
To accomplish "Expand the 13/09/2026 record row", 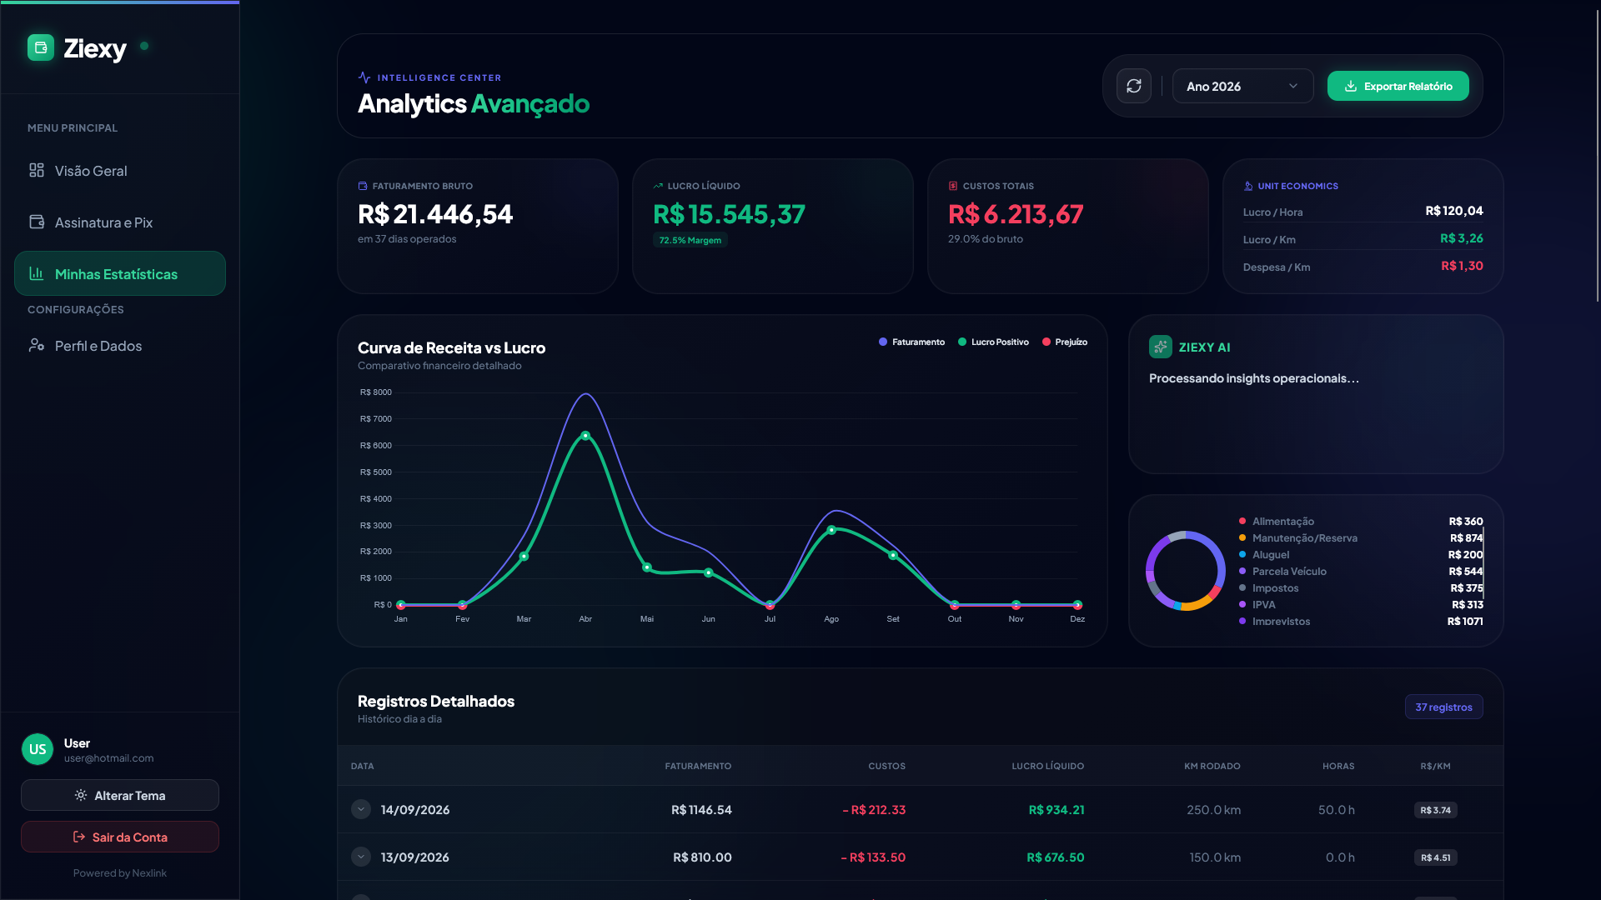I will pos(361,857).
